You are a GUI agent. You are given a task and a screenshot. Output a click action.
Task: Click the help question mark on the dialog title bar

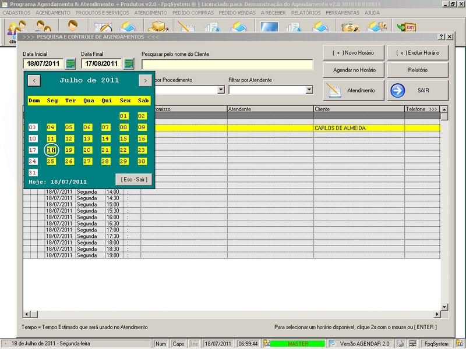(441, 37)
